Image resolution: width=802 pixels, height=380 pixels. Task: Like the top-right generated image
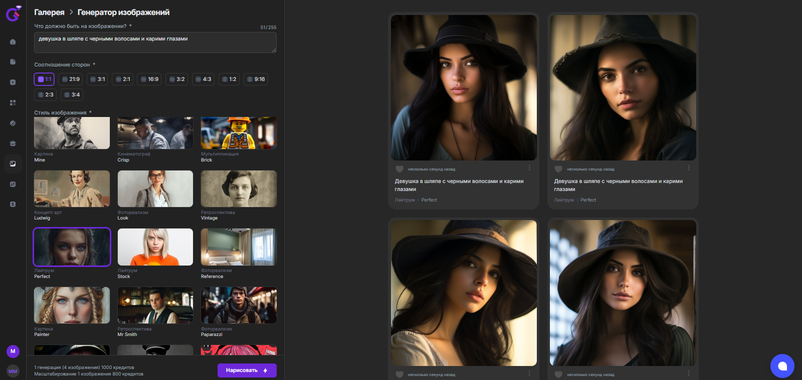click(558, 169)
